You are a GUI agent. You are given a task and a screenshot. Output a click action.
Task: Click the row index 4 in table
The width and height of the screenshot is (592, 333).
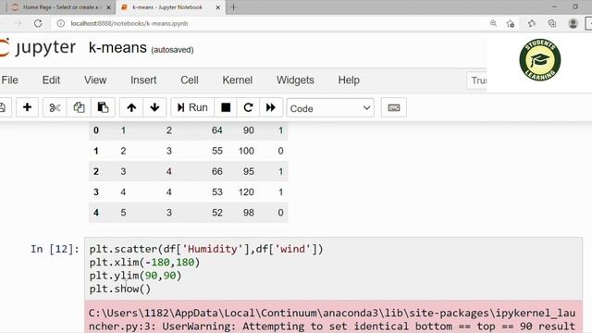point(96,213)
